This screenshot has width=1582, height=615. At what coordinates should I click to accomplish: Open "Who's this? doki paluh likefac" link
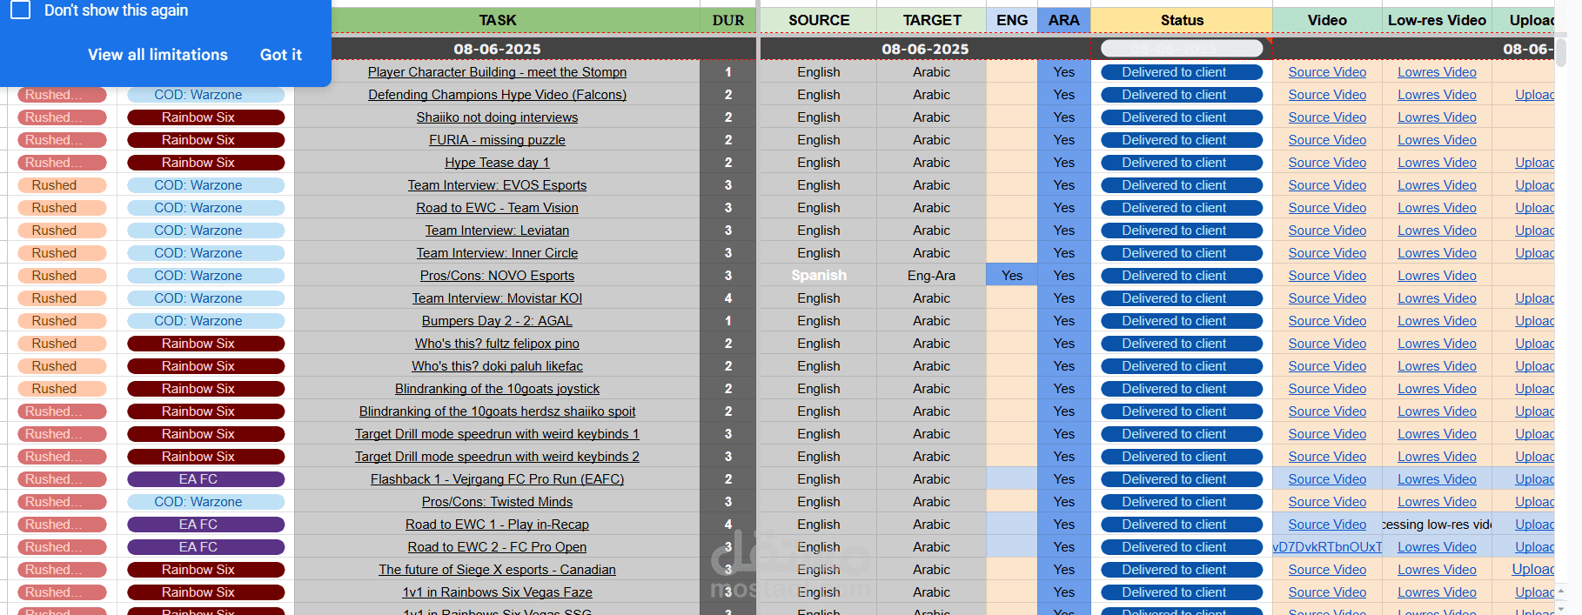point(497,366)
